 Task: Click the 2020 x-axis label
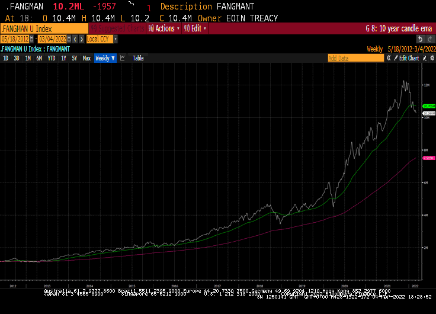pos(344,286)
